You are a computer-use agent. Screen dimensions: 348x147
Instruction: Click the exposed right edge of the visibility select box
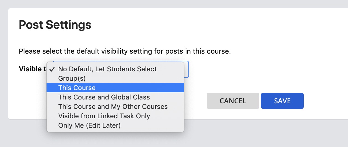[186, 69]
